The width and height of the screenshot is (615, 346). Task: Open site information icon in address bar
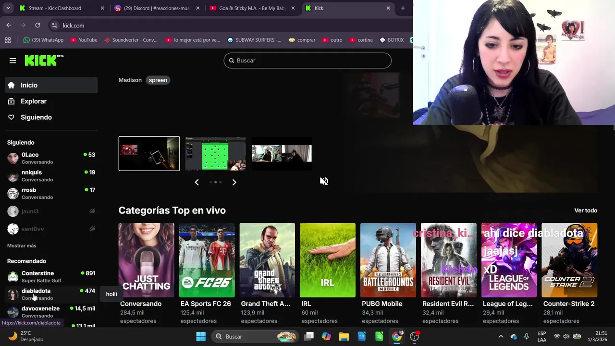coord(55,25)
